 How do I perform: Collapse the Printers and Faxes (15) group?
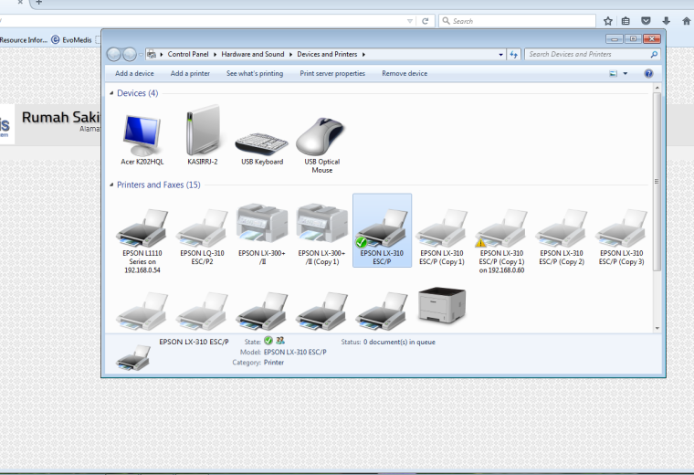(x=111, y=185)
